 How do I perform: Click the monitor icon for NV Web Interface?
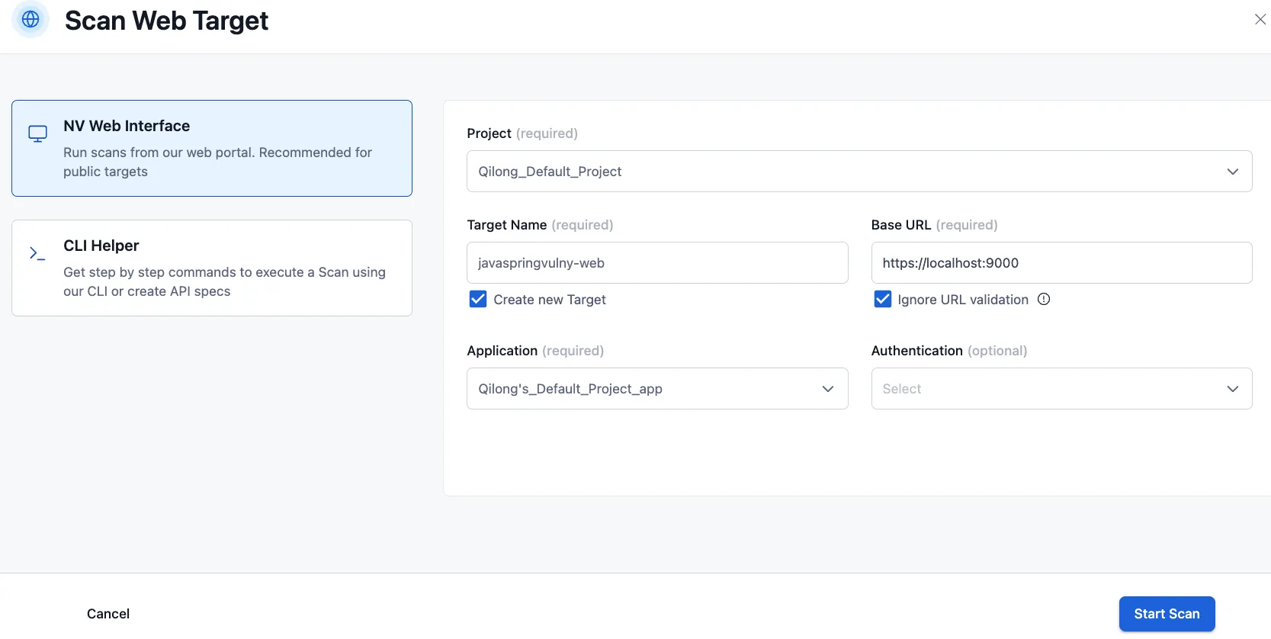[37, 134]
